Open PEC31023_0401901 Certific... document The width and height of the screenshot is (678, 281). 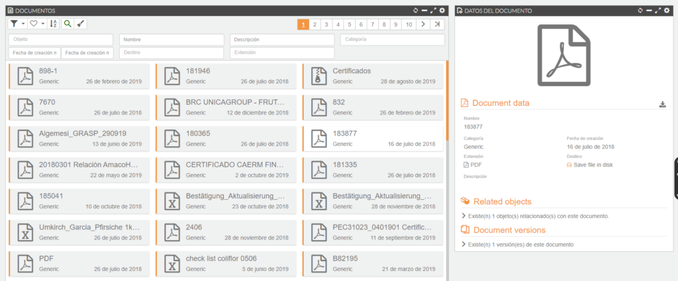pos(373,232)
